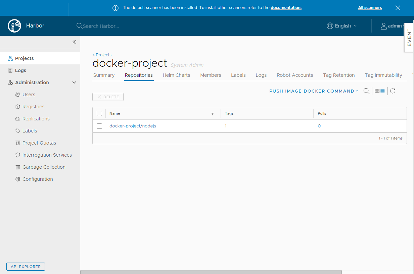Image resolution: width=414 pixels, height=274 pixels.
Task: Open the docker-project/nodejs repository link
Action: (x=133, y=126)
